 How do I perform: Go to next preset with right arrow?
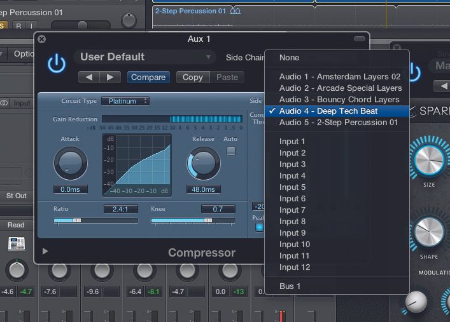110,77
